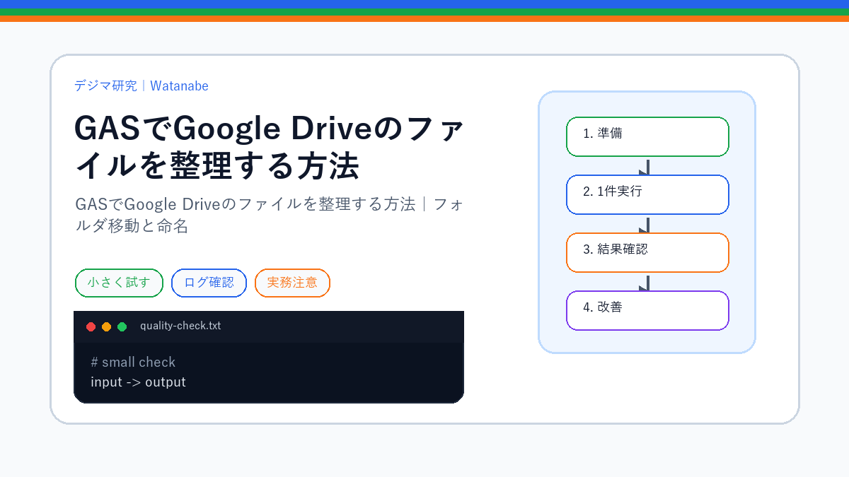Image resolution: width=849 pixels, height=477 pixels.
Task: Click the step box 1. 準備
Action: pos(647,136)
